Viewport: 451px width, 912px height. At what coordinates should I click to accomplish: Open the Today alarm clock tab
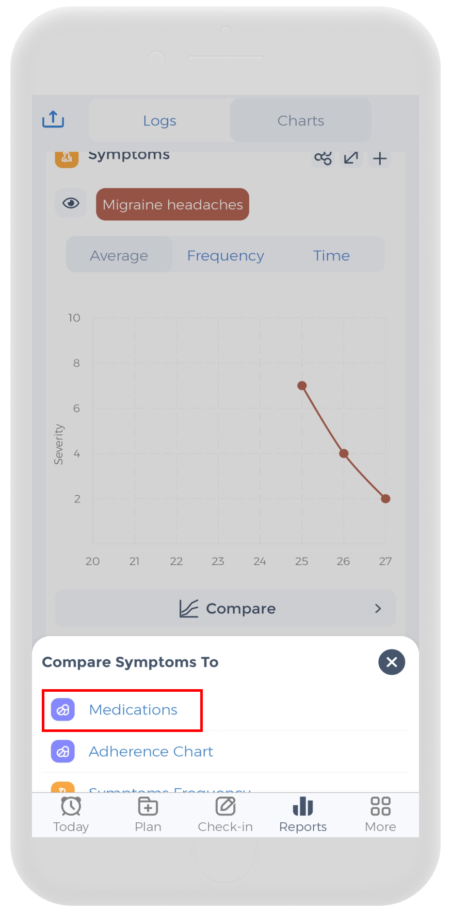71,814
